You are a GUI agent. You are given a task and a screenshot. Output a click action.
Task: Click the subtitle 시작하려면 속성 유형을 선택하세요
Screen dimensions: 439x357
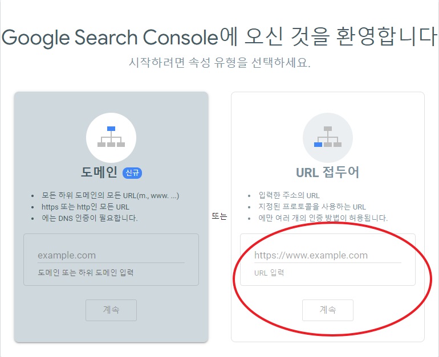point(219,62)
